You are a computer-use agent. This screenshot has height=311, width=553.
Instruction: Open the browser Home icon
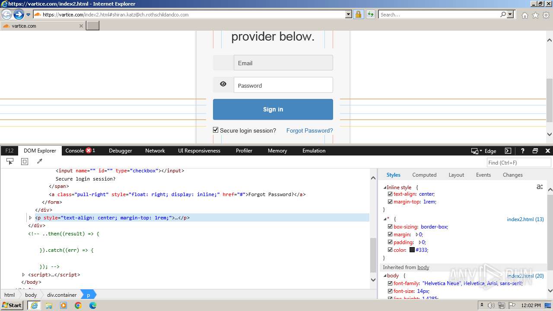524,15
